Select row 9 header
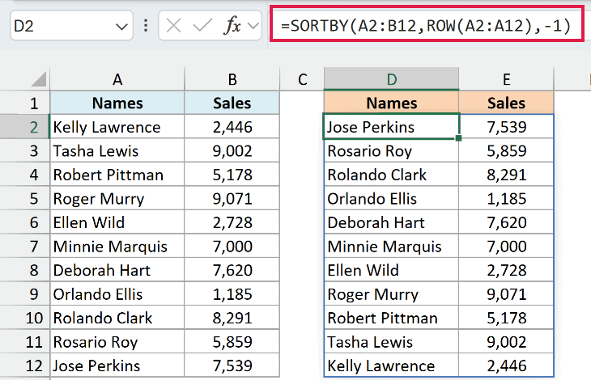This screenshot has width=591, height=380. [25, 294]
